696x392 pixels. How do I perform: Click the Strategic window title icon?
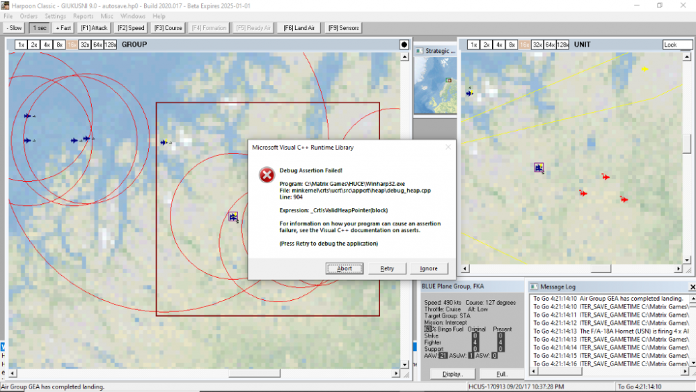pyautogui.click(x=419, y=51)
